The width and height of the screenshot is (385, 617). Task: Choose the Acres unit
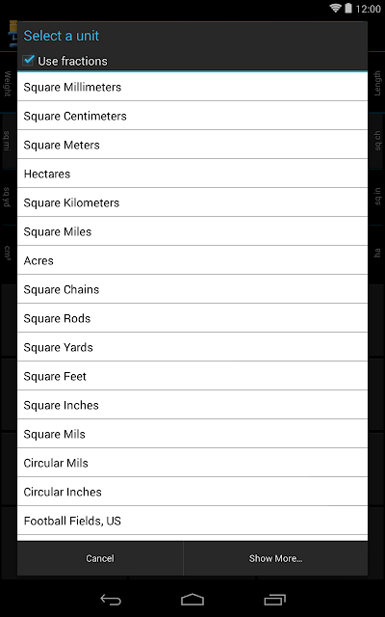192,260
